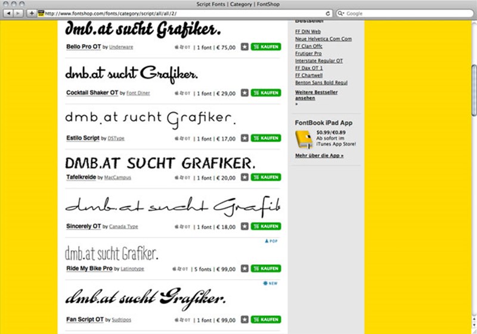
Task: Click the page's vertical scrollbar handle
Action: coord(474,90)
